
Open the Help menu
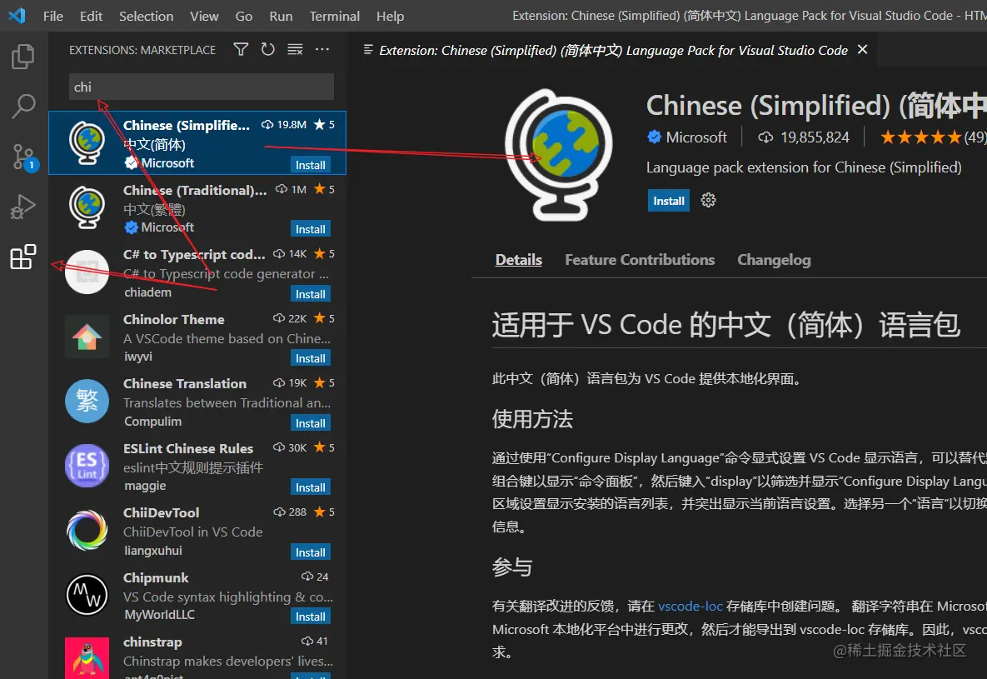[x=391, y=16]
